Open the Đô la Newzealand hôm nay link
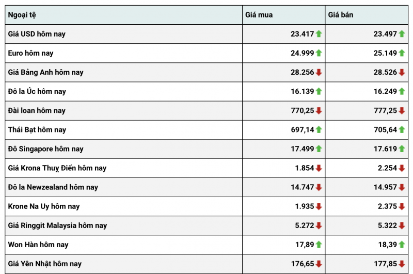This screenshot has height=274, width=413. (53, 187)
